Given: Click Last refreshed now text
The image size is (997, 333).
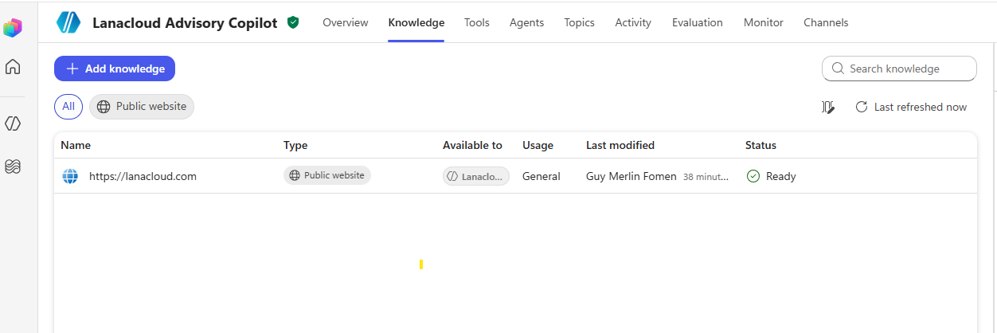Looking at the screenshot, I should [921, 107].
